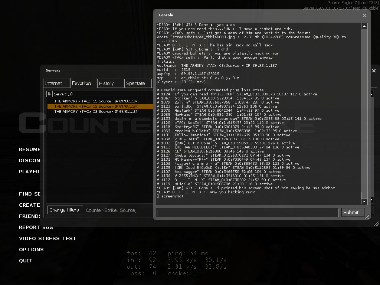Click the console scrollbar up arrow
380x285 pixels.
[364, 26]
